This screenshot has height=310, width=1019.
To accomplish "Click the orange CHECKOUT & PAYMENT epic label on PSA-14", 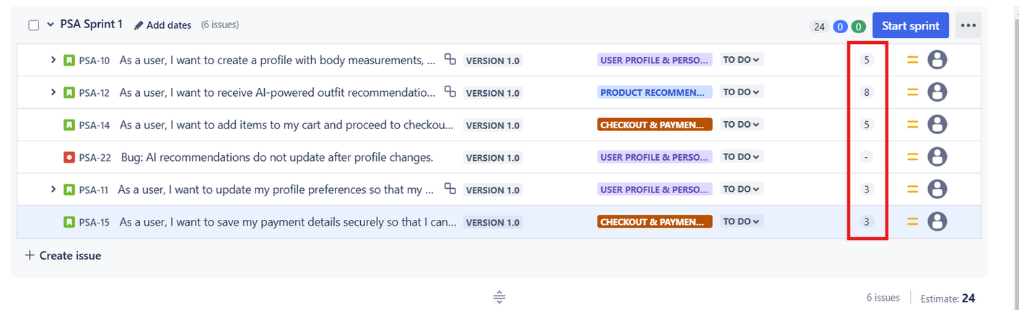I will point(655,125).
